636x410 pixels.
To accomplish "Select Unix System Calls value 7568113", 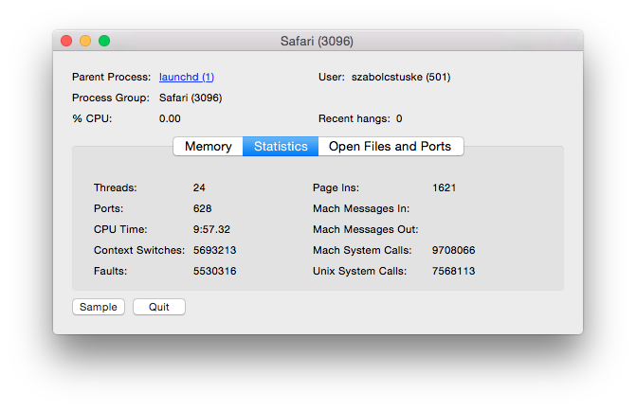I will point(453,271).
